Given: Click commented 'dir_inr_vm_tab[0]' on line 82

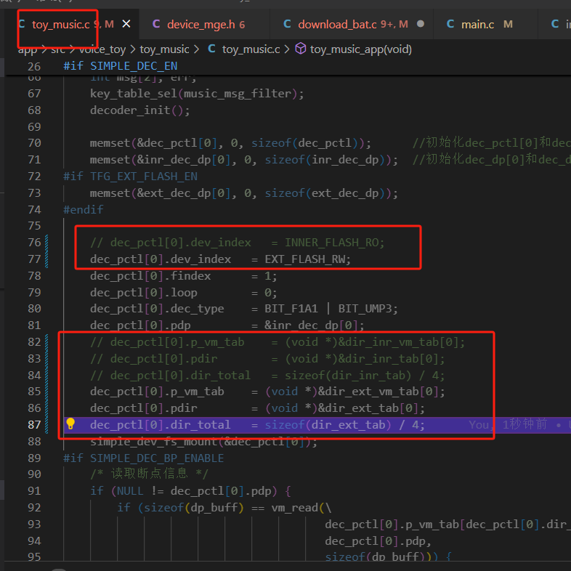Looking at the screenshot, I should coord(400,342).
